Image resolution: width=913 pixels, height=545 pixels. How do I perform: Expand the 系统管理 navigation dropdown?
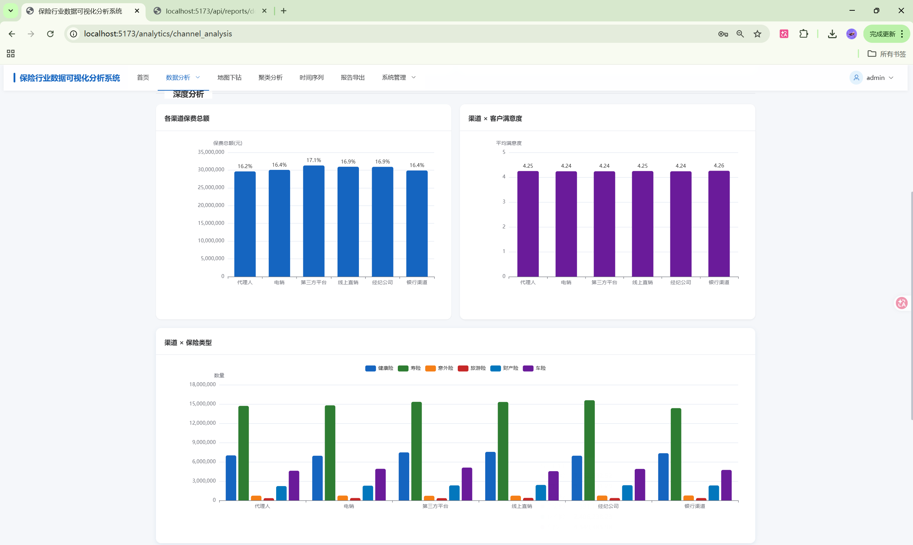coord(398,77)
